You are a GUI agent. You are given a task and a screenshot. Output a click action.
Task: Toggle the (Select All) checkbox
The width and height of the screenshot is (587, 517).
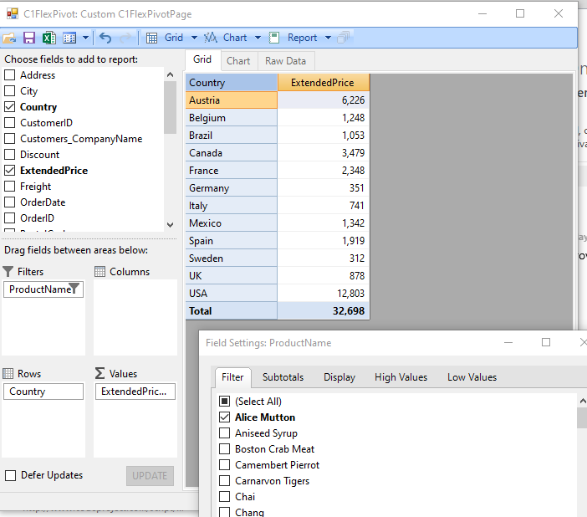[x=224, y=402]
